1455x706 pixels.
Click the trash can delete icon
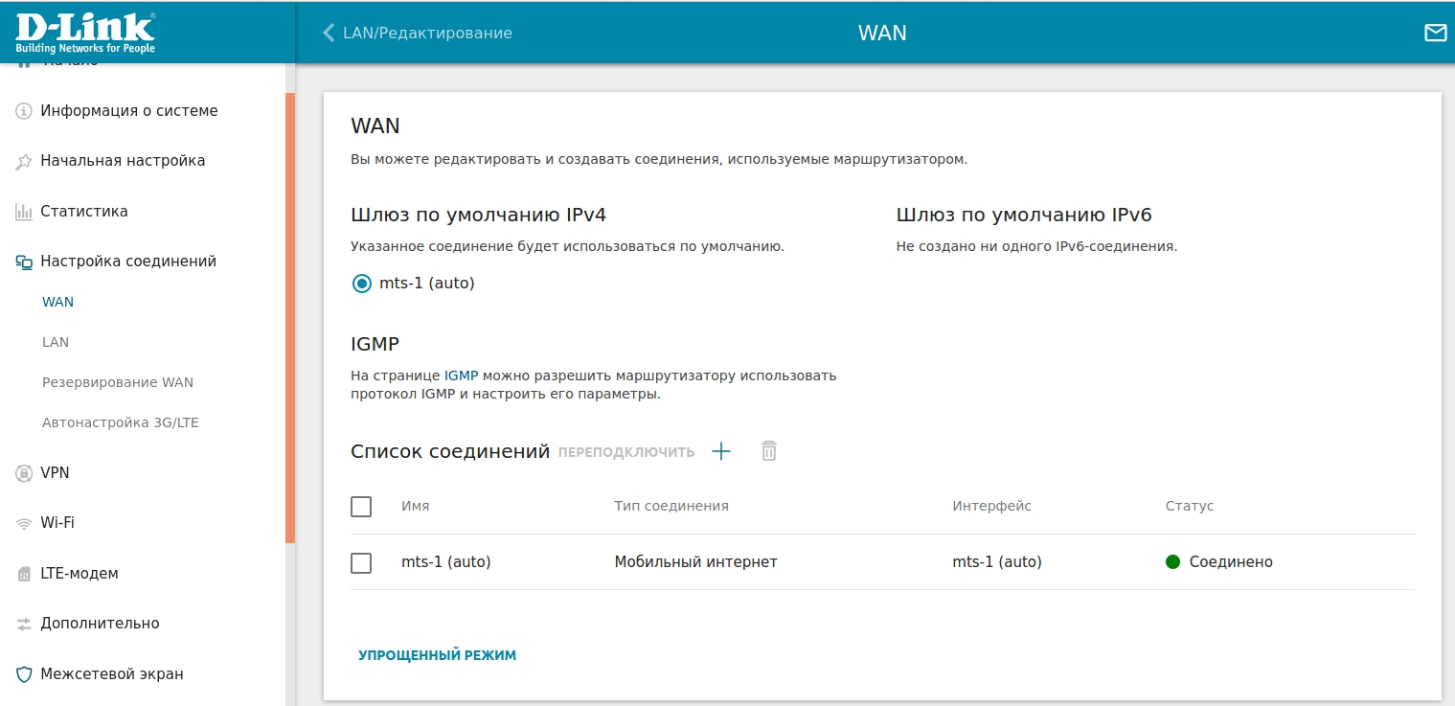768,451
